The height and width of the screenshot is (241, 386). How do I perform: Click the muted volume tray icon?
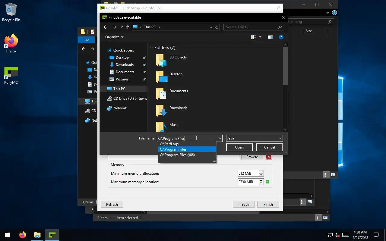[x=338, y=235]
